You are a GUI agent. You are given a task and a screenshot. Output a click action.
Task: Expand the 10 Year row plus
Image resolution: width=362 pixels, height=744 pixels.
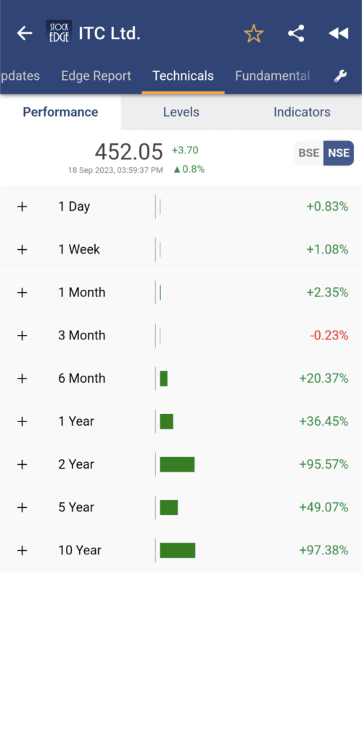(x=22, y=551)
